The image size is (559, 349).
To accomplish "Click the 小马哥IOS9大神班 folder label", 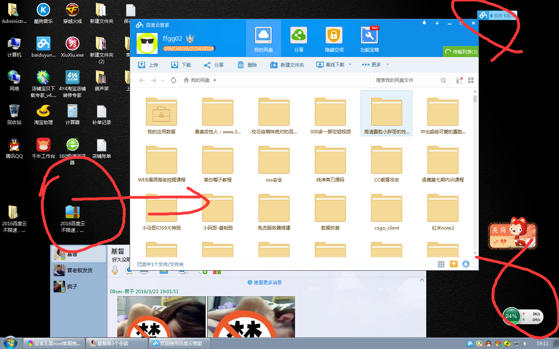I will 161,228.
